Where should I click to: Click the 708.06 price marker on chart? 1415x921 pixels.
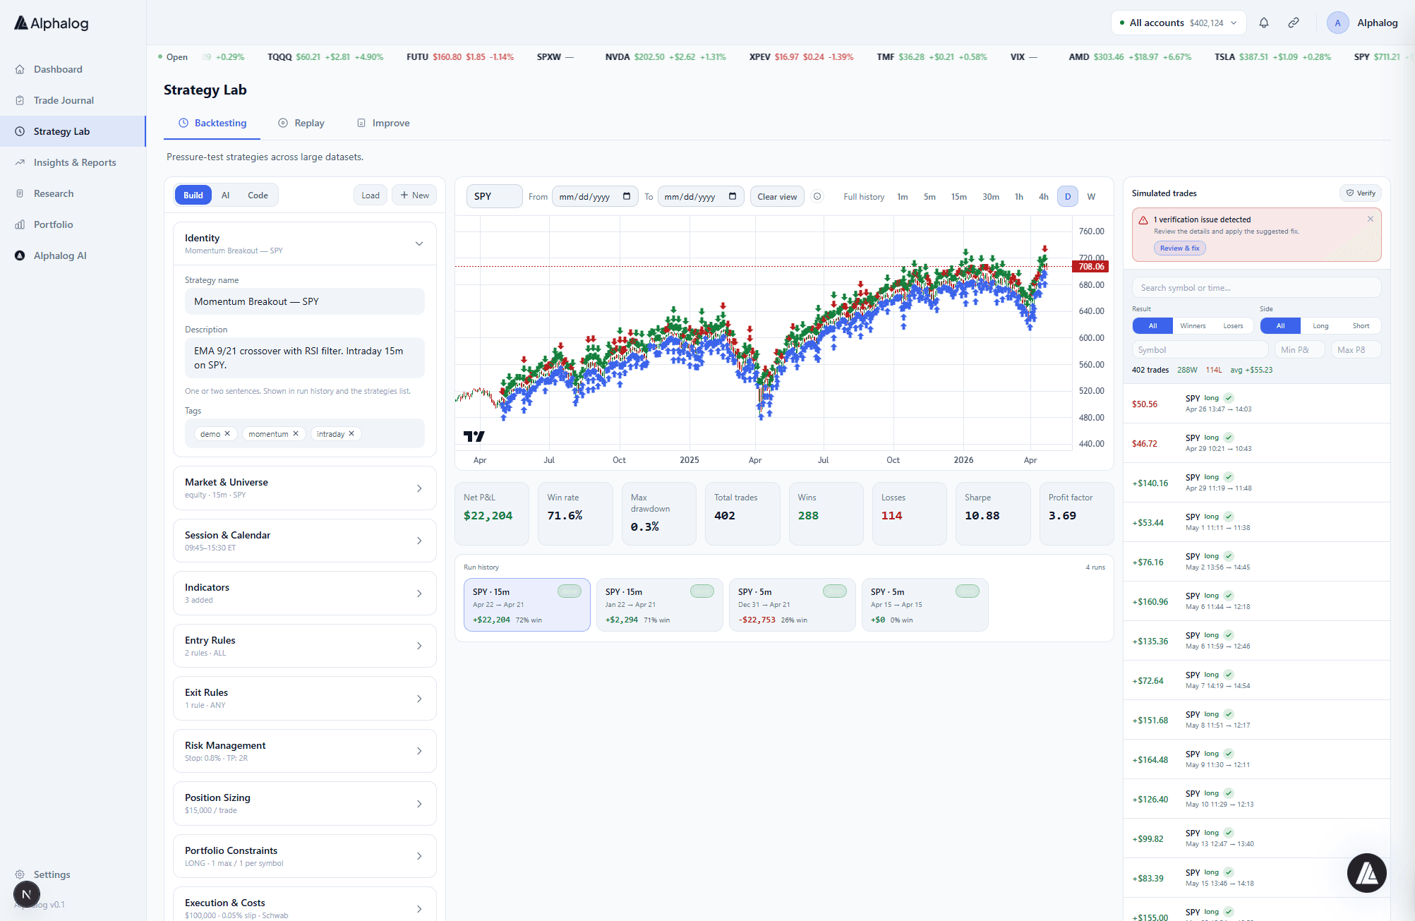(x=1090, y=266)
